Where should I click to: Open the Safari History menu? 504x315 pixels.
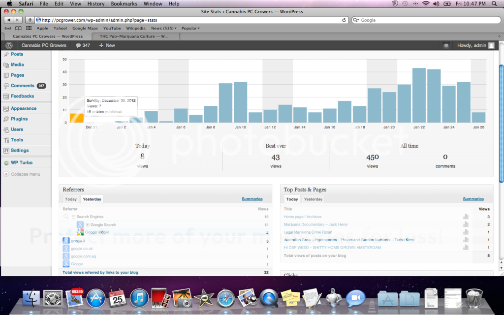pos(96,4)
